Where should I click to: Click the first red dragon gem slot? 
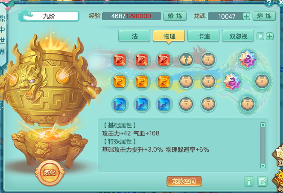pos(120,60)
